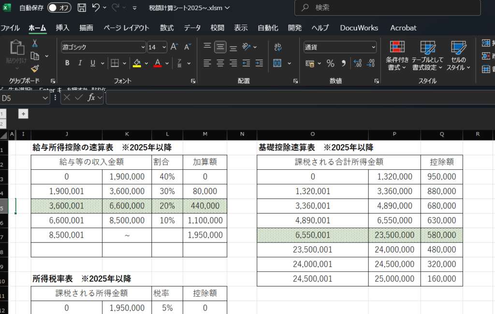Open the 挿入 ribbon tab
Viewport: 495px width, 314px height.
(62, 28)
